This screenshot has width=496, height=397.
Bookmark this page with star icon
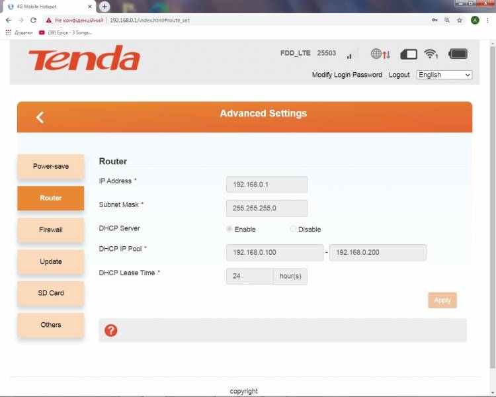[x=460, y=21]
